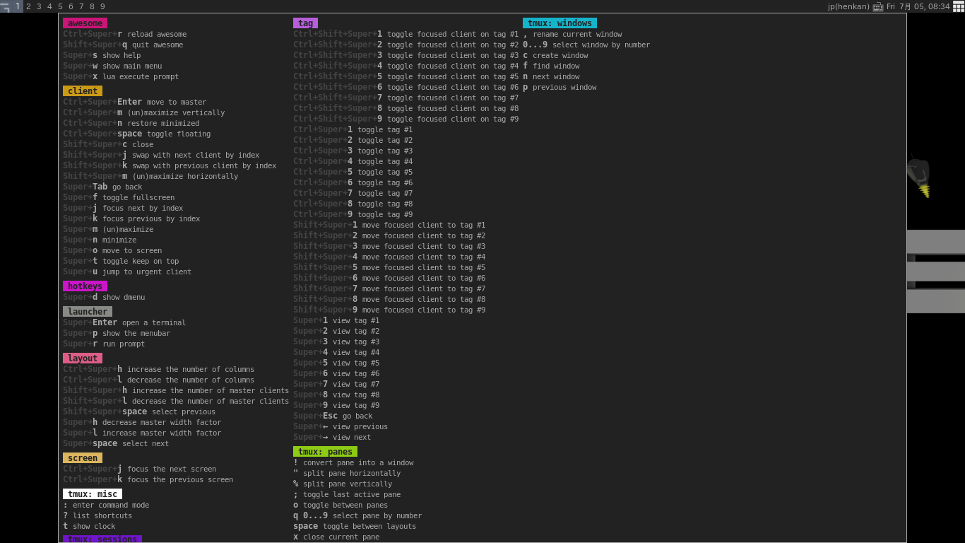Viewport: 965px width, 543px height.
Task: Switch to tag 9 in the taglist
Action: point(102,6)
